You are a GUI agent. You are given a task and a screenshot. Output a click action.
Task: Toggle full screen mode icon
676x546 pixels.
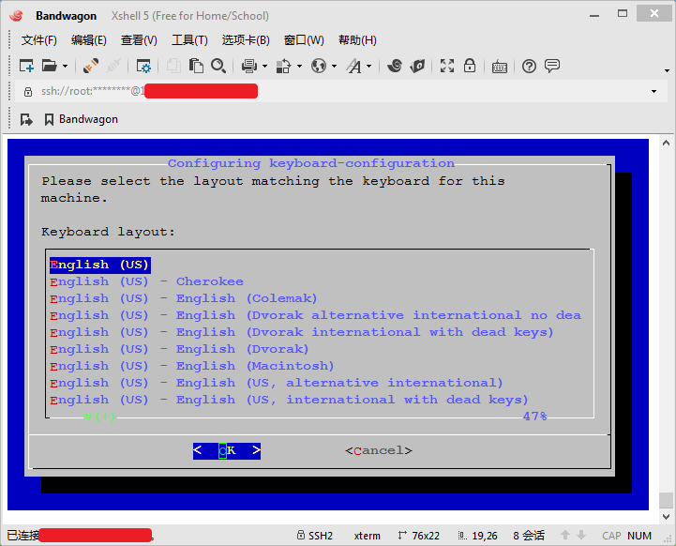pos(447,66)
